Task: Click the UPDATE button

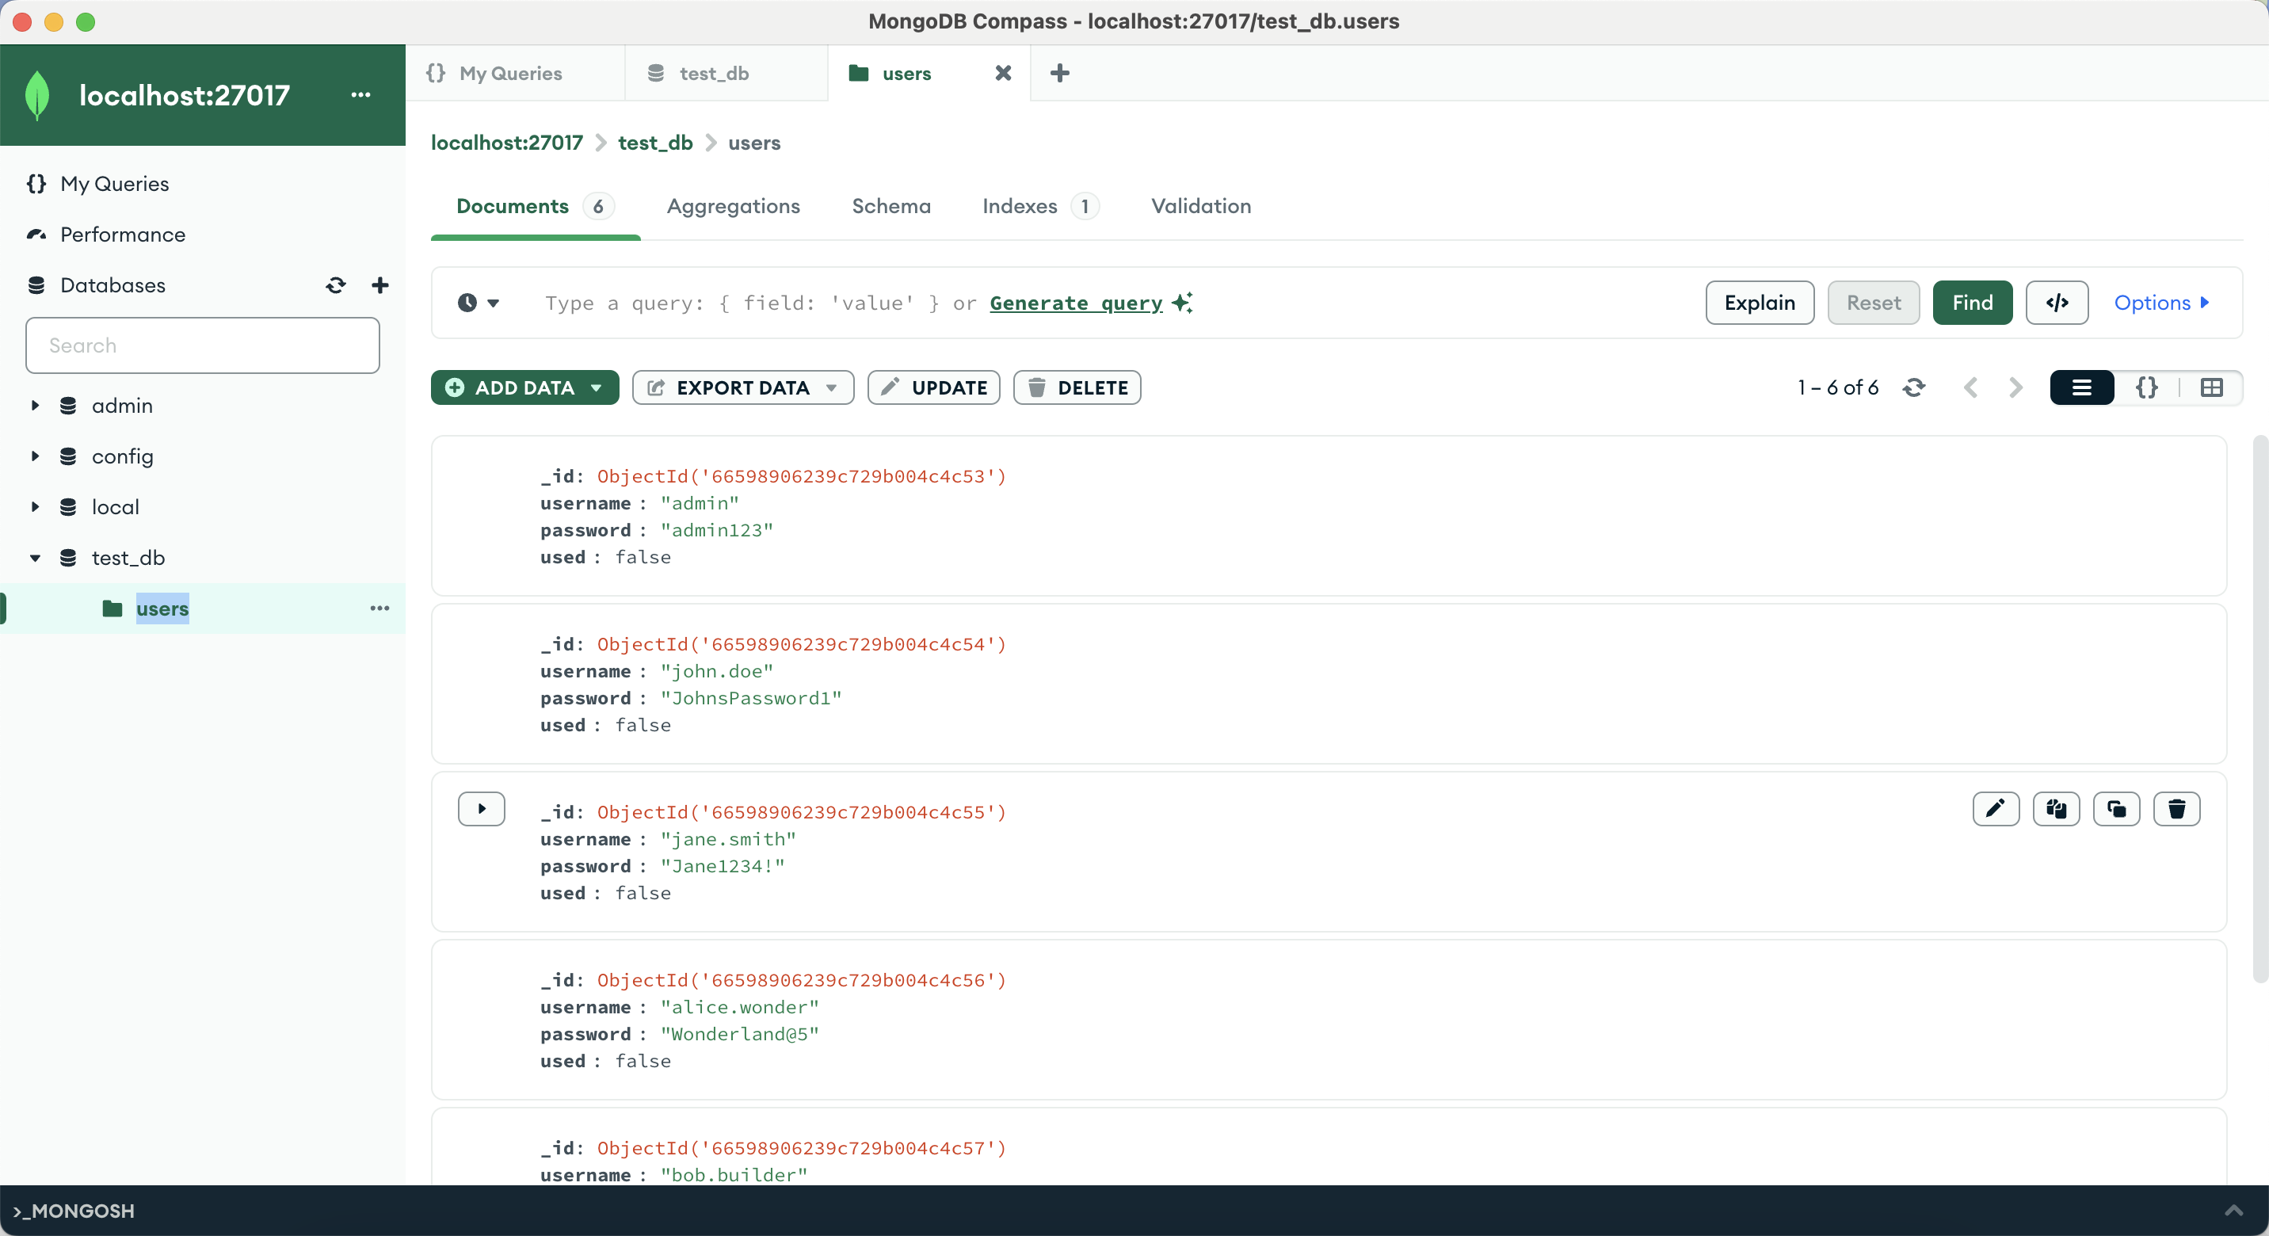Action: 932,387
